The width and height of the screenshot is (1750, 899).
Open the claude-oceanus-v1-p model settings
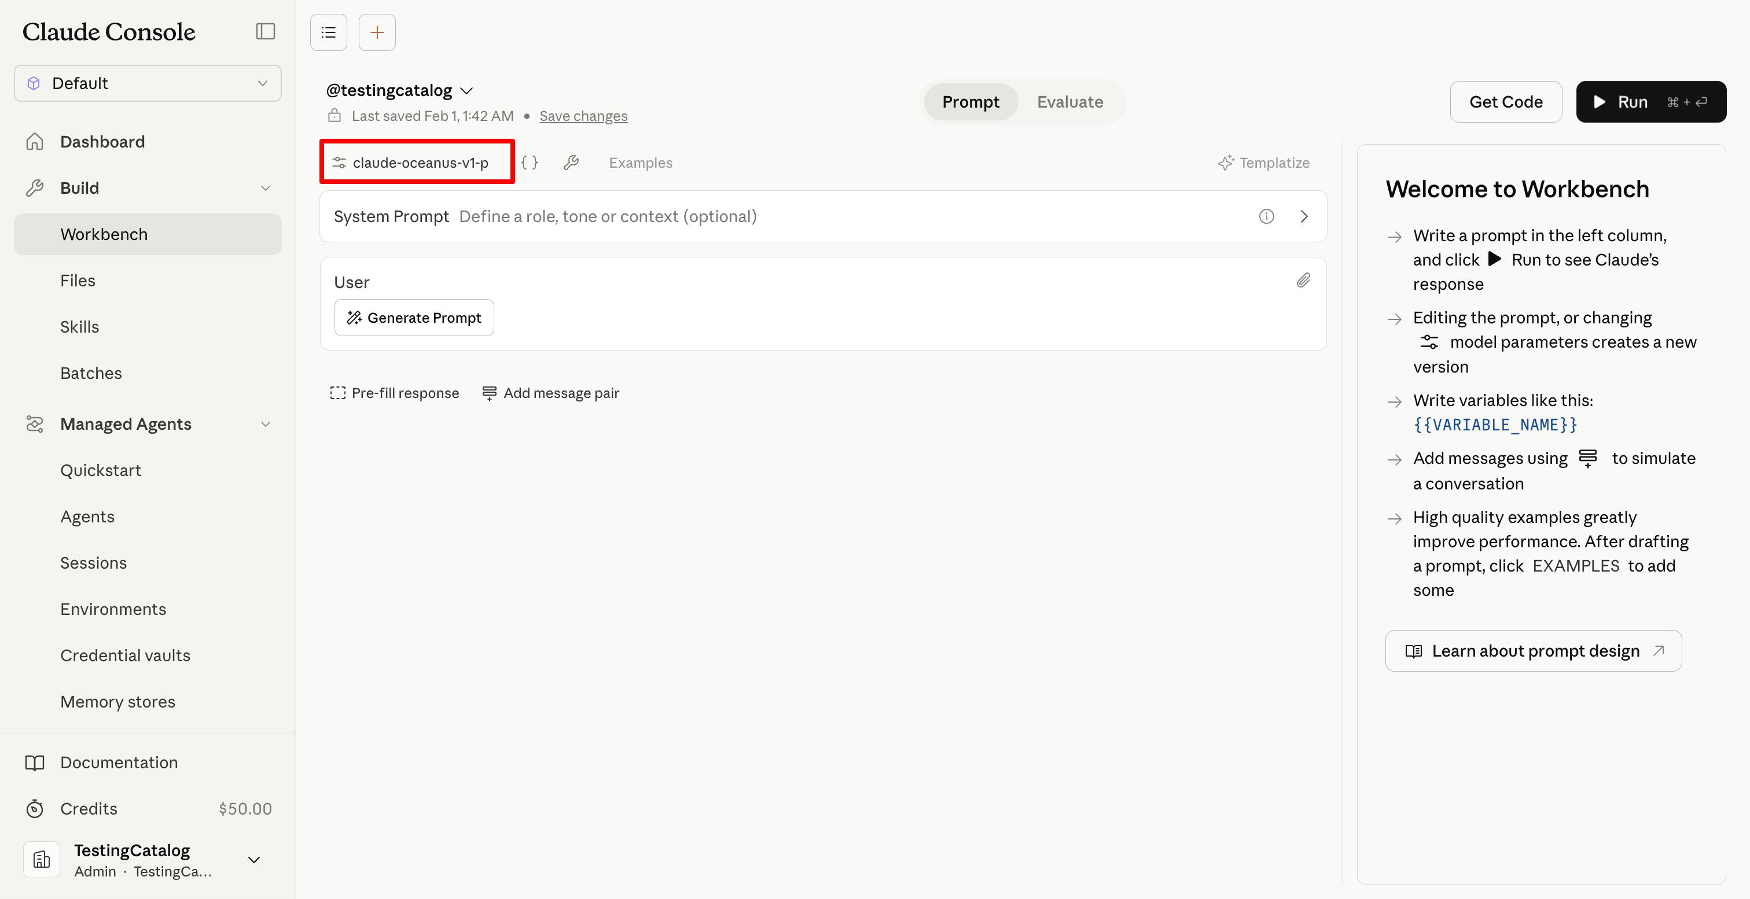coord(417,163)
